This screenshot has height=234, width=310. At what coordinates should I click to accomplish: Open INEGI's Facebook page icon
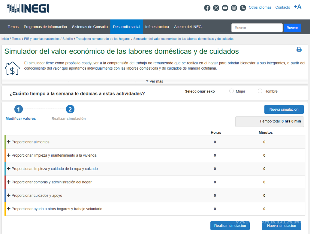207,8
